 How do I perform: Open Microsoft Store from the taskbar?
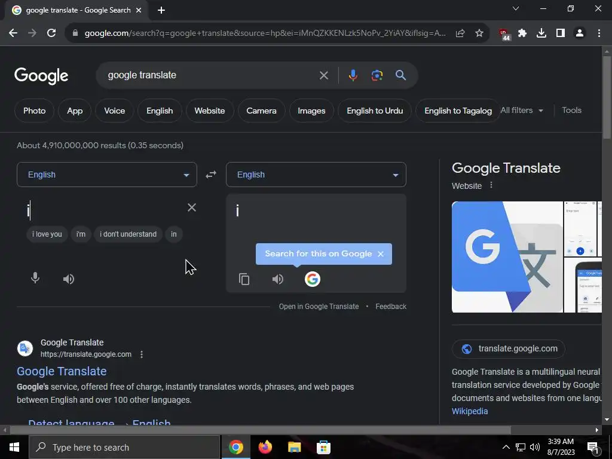coord(323,447)
